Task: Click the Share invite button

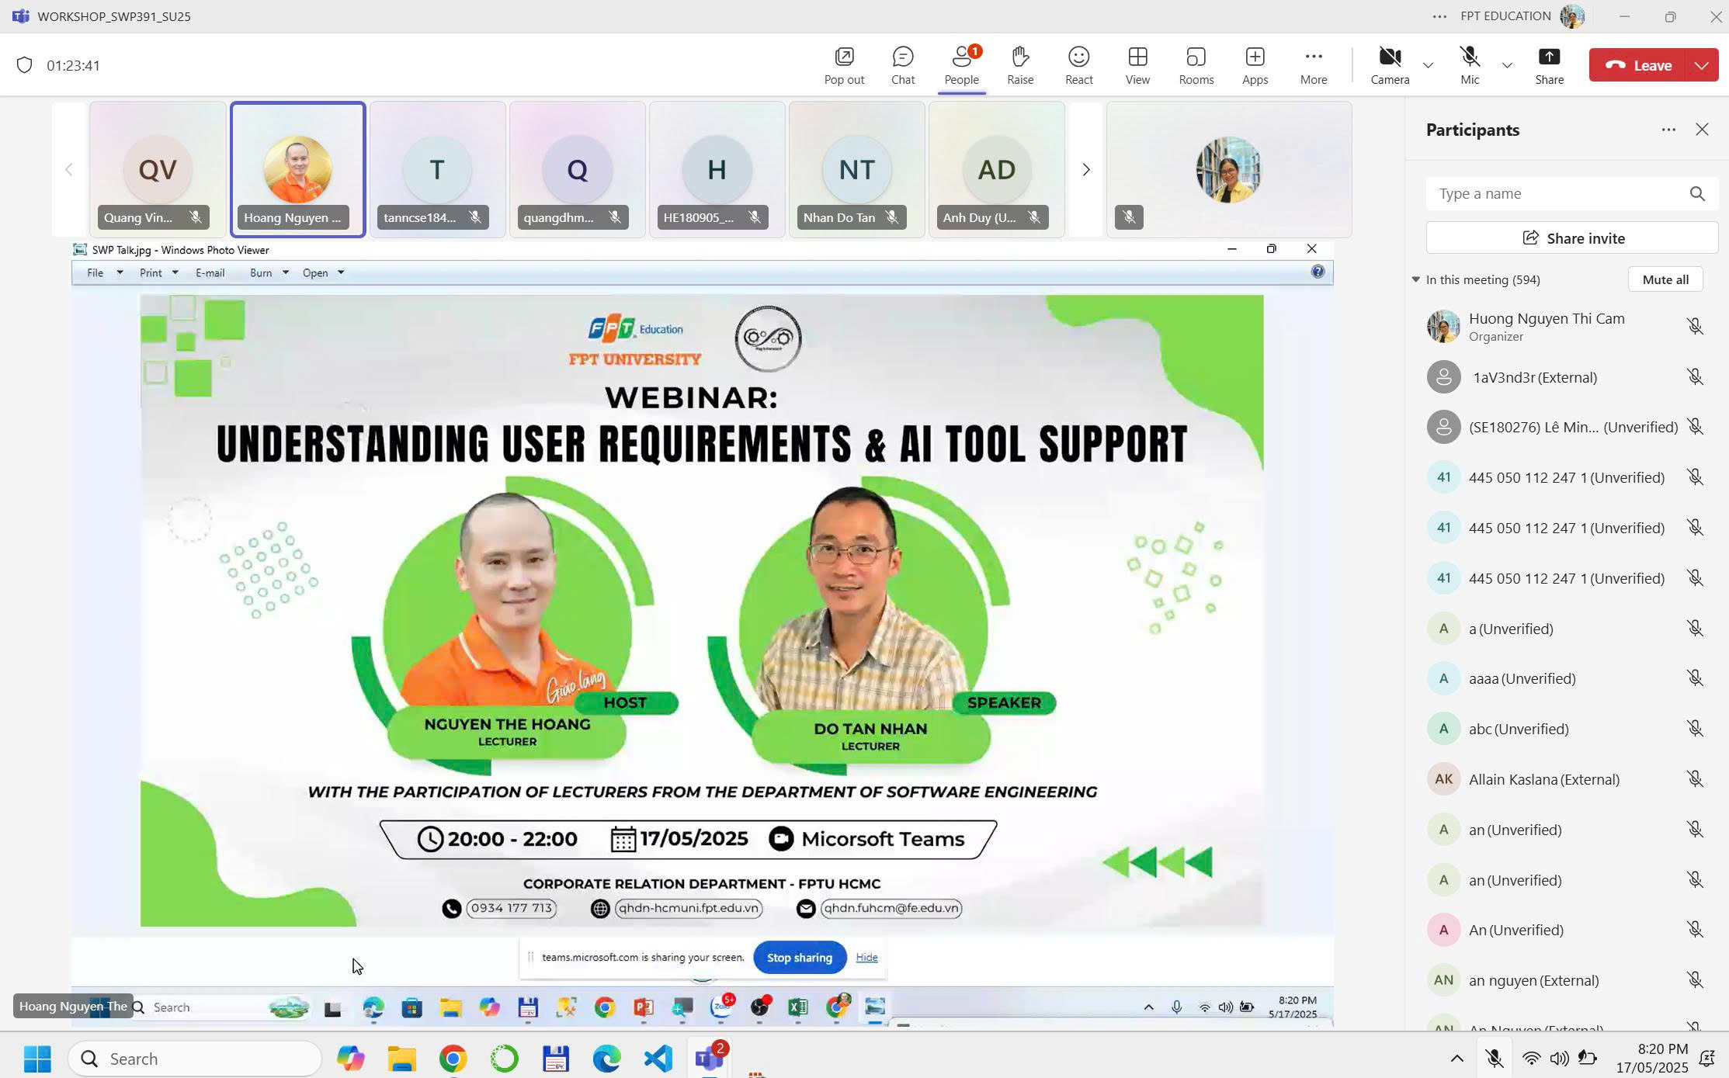Action: pos(1571,238)
